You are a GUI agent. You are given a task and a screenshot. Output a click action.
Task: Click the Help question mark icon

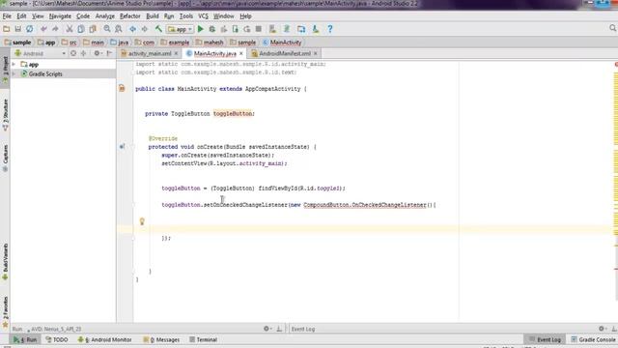click(330, 29)
